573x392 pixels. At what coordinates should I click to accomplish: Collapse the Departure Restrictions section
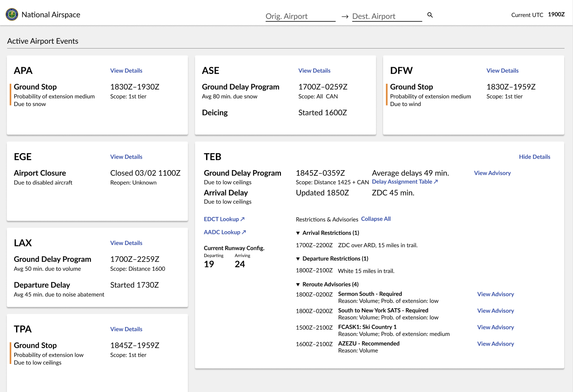[x=332, y=259]
